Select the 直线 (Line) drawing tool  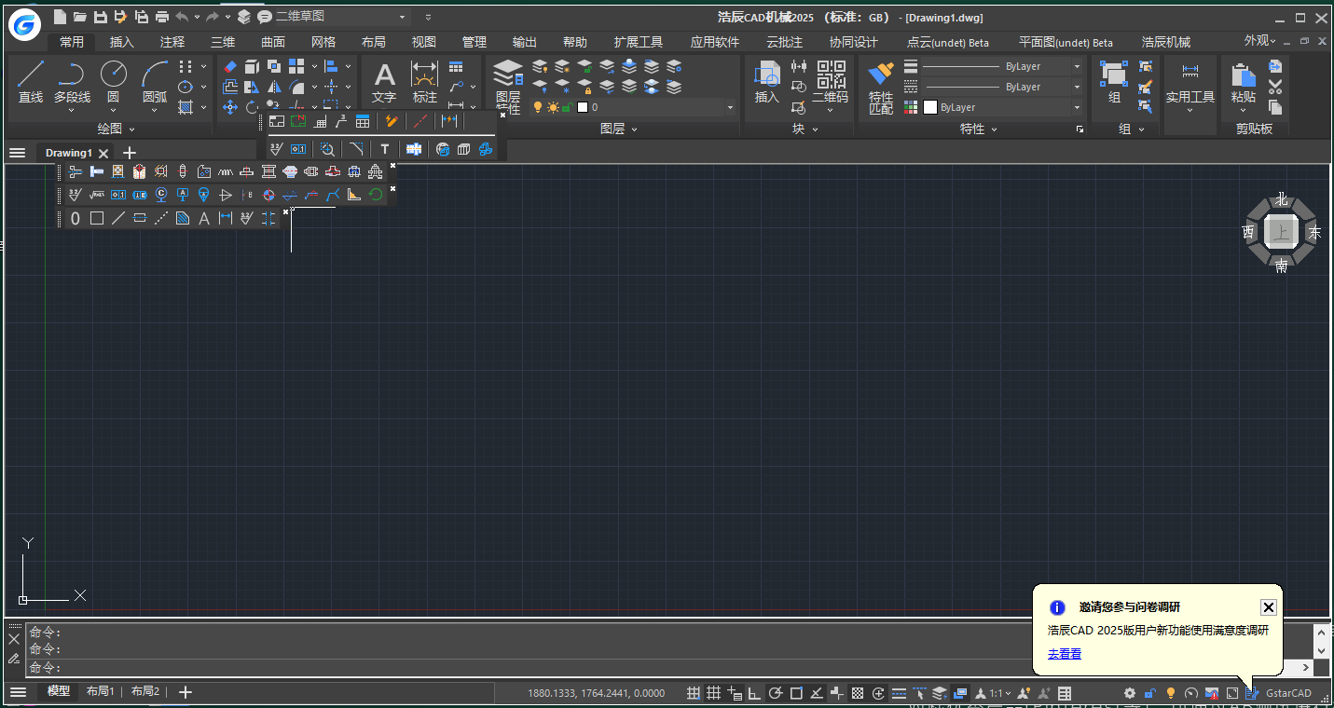(x=31, y=81)
